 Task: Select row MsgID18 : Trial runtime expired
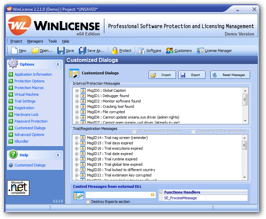pyautogui.click(x=112, y=159)
